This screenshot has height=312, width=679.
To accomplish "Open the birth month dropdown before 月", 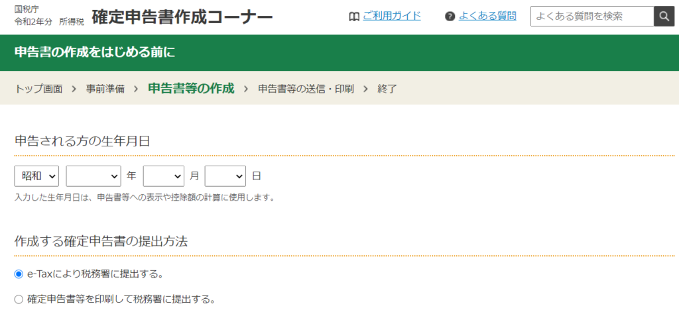I will [x=164, y=176].
